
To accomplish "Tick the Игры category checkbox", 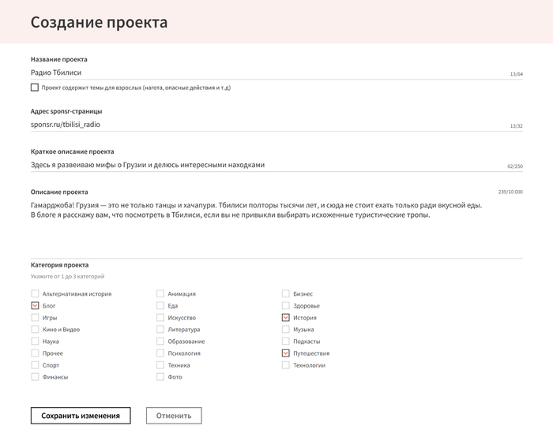I will 35,317.
